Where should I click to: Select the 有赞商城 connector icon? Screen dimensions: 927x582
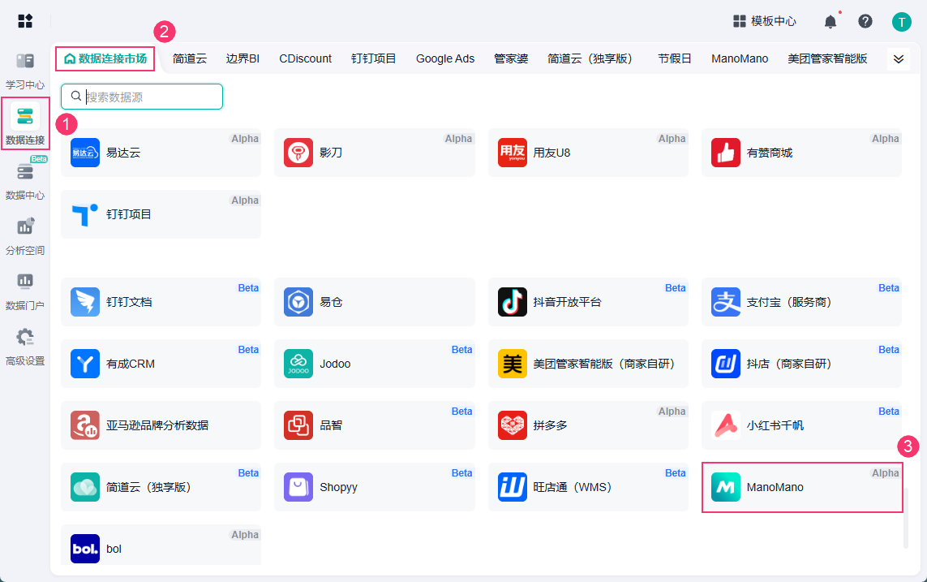(725, 153)
